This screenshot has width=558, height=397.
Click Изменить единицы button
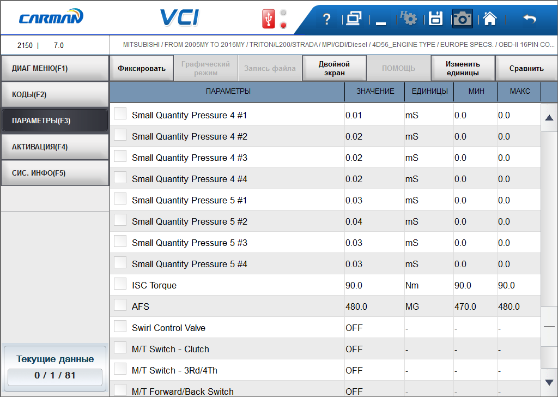pos(463,68)
